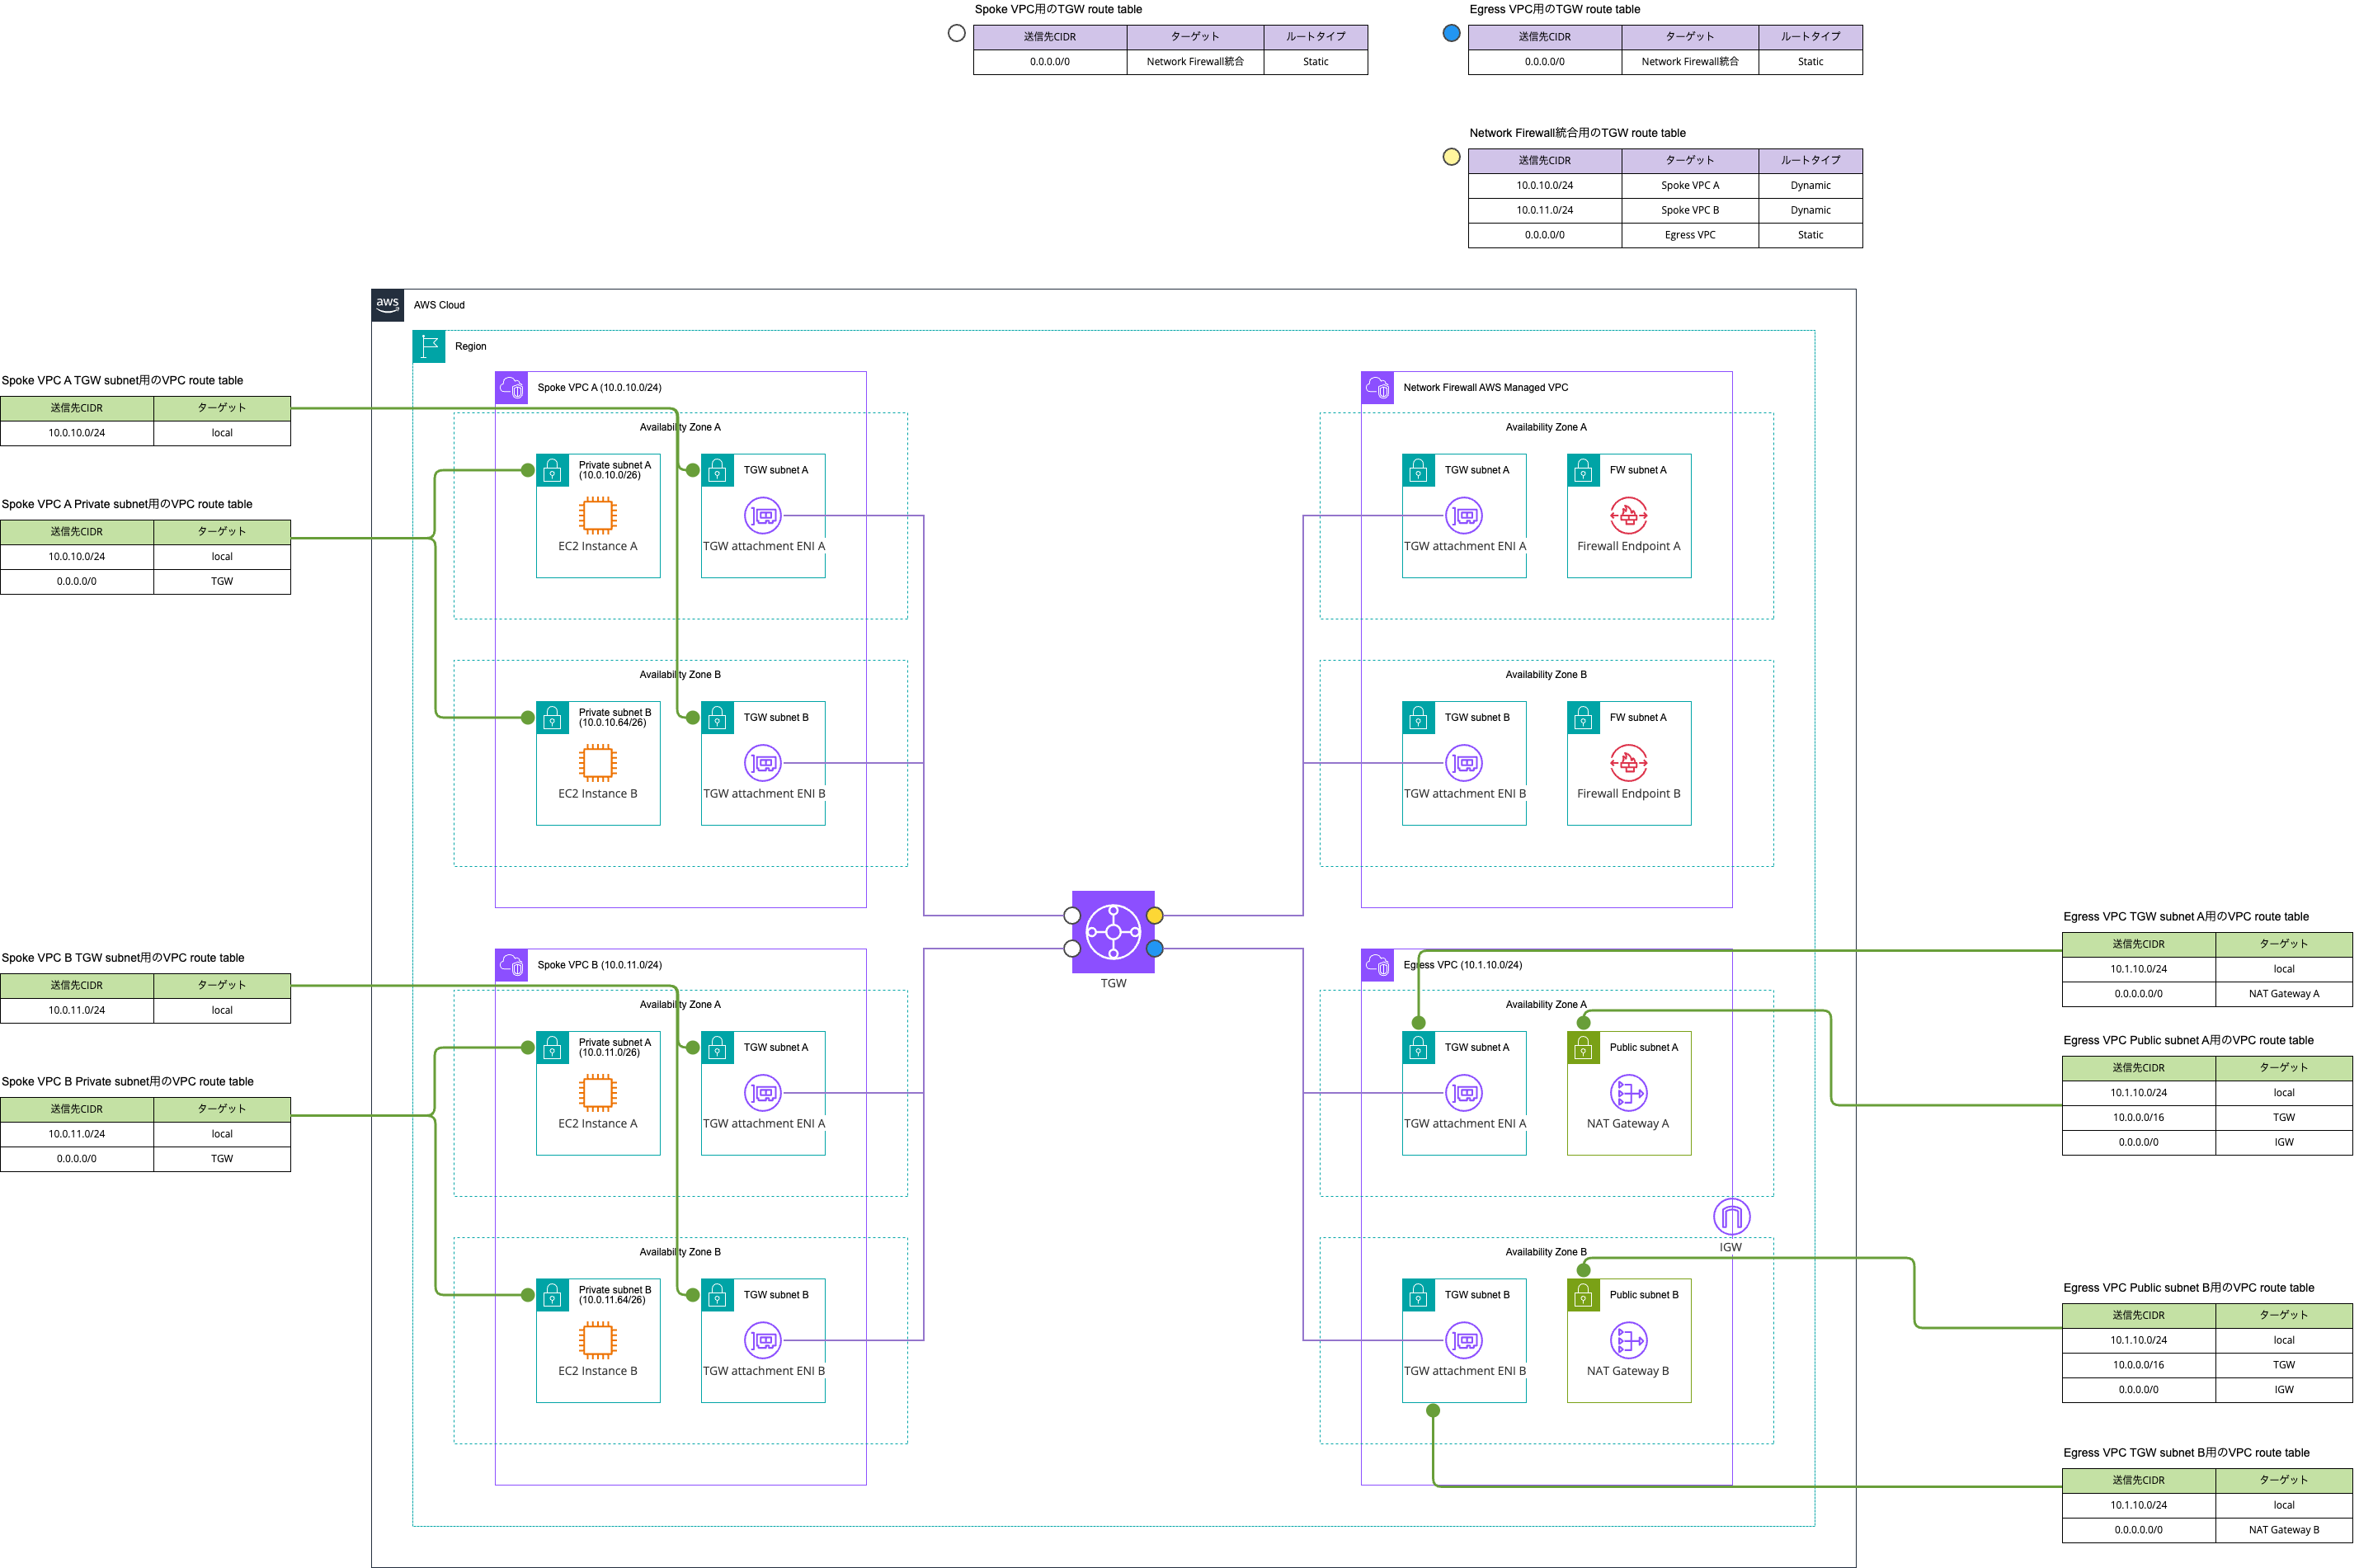This screenshot has width=2359, height=1568.
Task: Click 'Spoke VPC B (10.0.11.0/24)' label
Action: tap(599, 965)
